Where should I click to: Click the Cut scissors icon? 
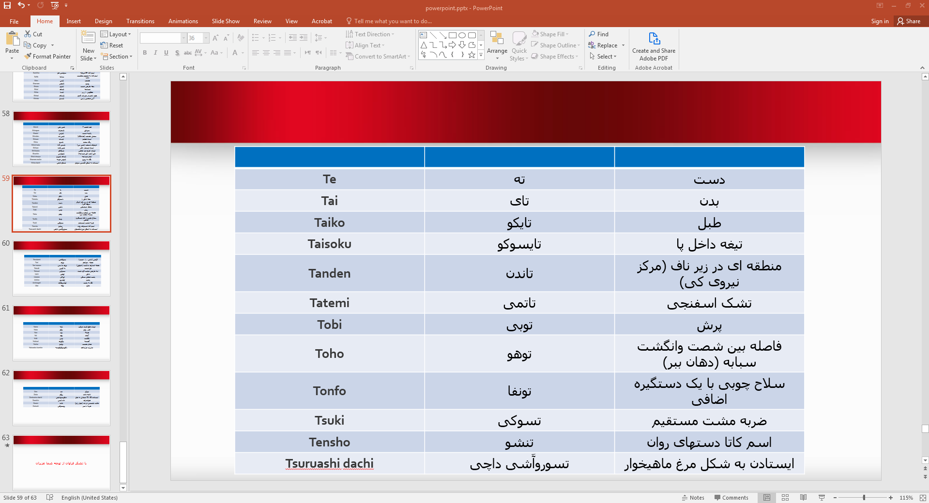(x=28, y=34)
